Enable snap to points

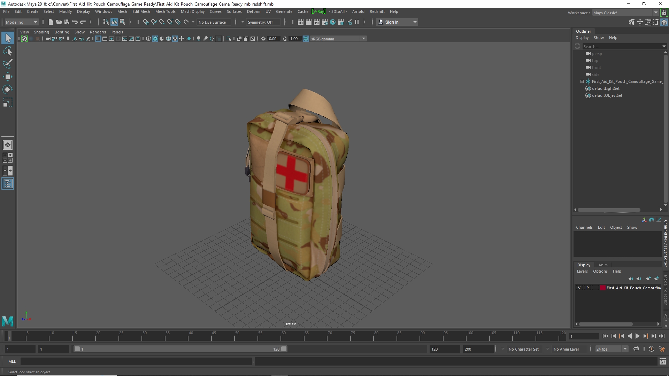pos(162,22)
